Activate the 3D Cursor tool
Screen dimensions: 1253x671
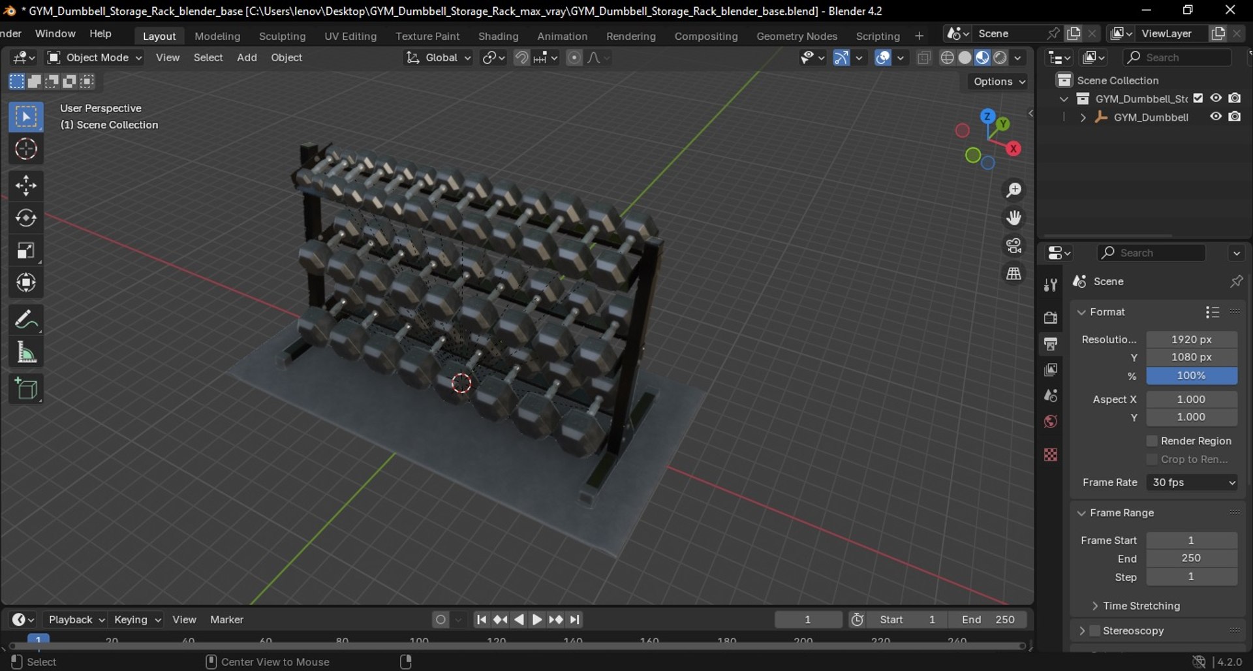[x=26, y=149]
